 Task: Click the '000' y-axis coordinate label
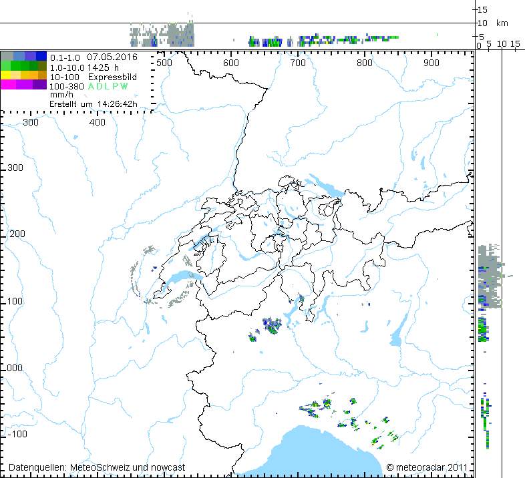tap(15, 368)
